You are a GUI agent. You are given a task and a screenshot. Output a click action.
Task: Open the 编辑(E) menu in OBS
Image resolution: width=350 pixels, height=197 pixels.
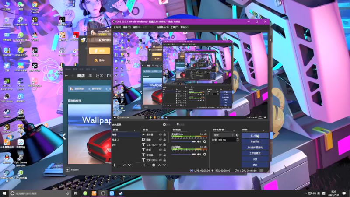(x=127, y=28)
